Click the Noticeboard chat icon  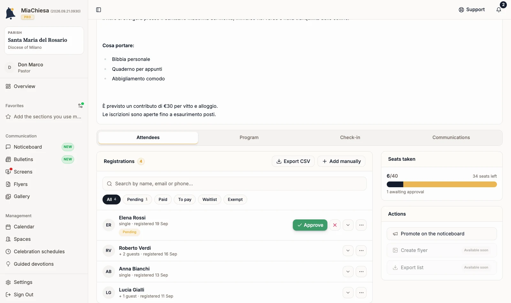click(8, 147)
